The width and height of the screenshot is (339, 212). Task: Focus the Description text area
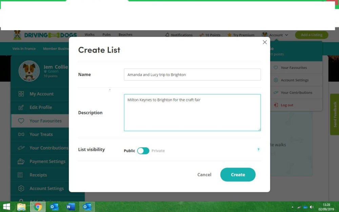192,113
